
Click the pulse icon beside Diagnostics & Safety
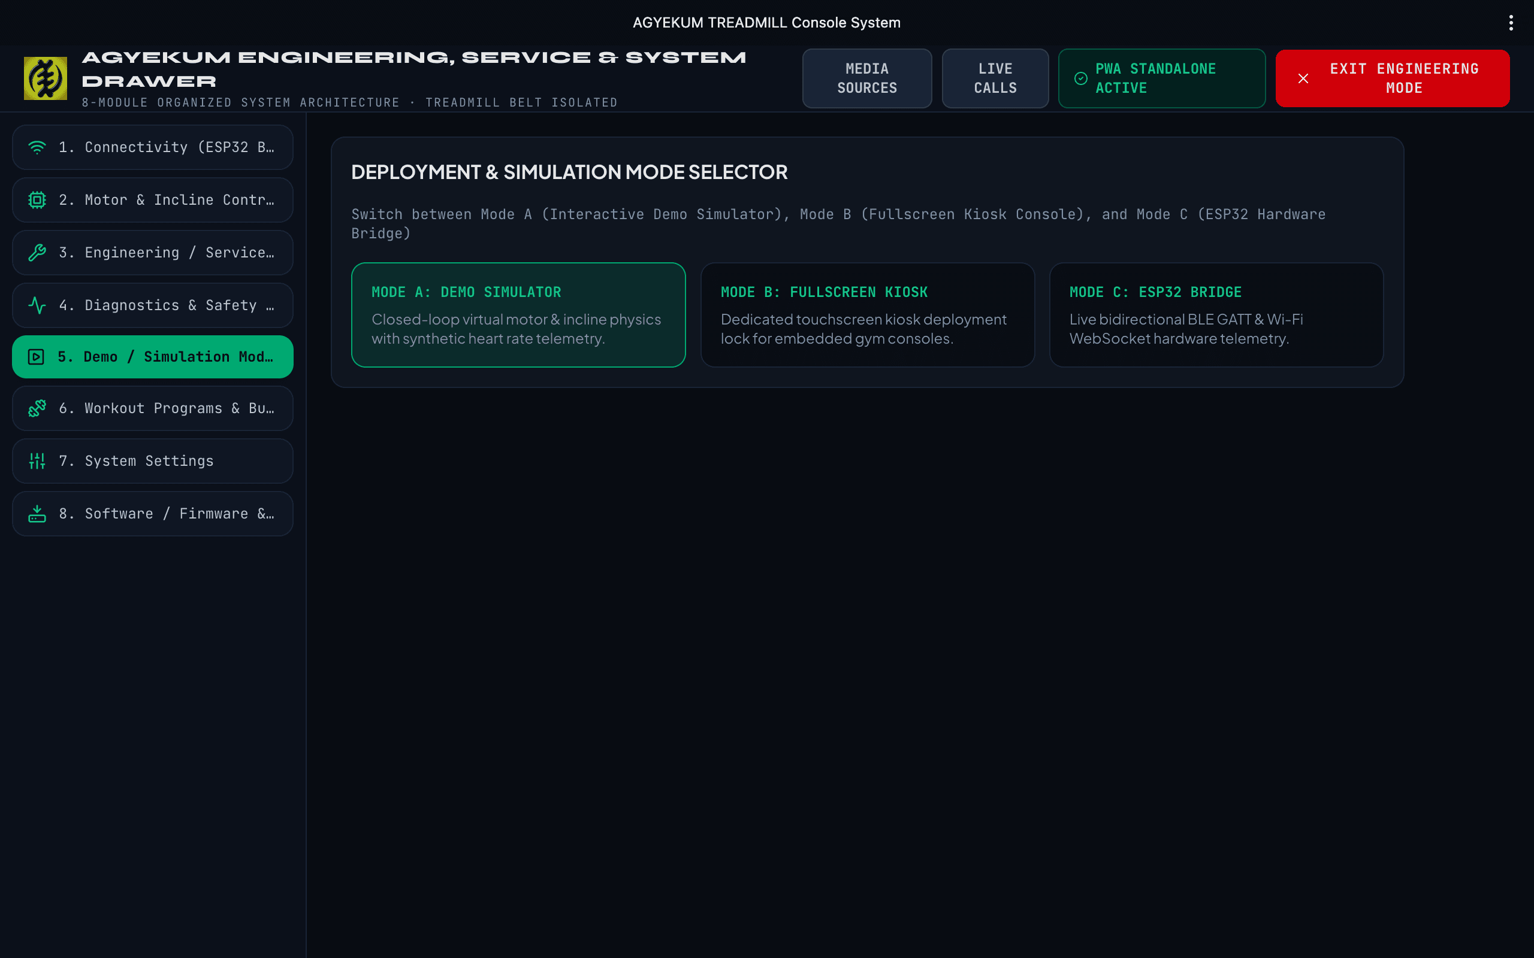[x=37, y=305]
